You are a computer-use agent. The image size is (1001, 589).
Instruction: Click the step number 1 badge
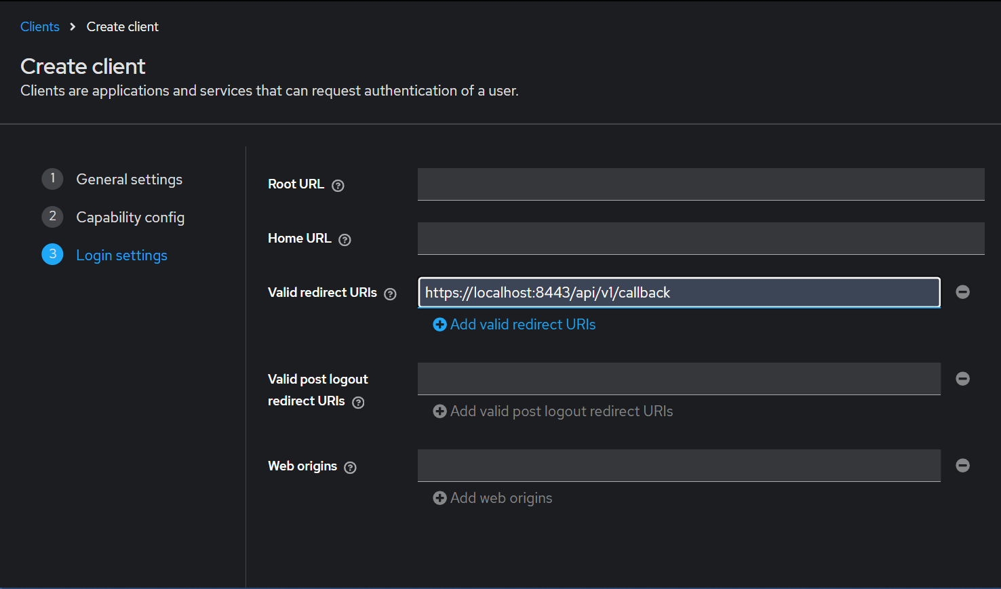coord(52,178)
